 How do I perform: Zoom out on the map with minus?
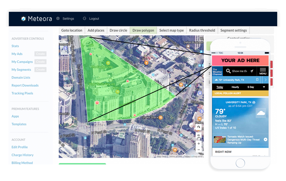[x=199, y=150]
